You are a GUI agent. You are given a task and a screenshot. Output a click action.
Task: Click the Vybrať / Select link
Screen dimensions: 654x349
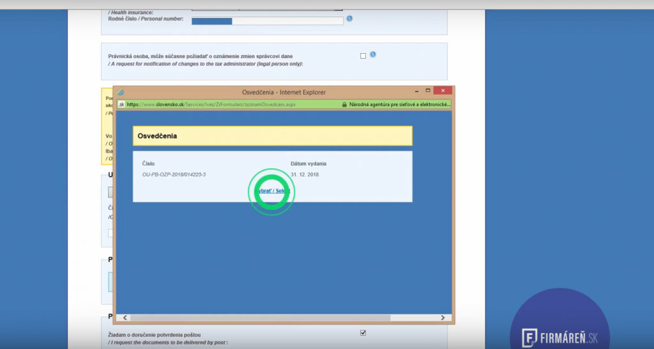click(272, 190)
